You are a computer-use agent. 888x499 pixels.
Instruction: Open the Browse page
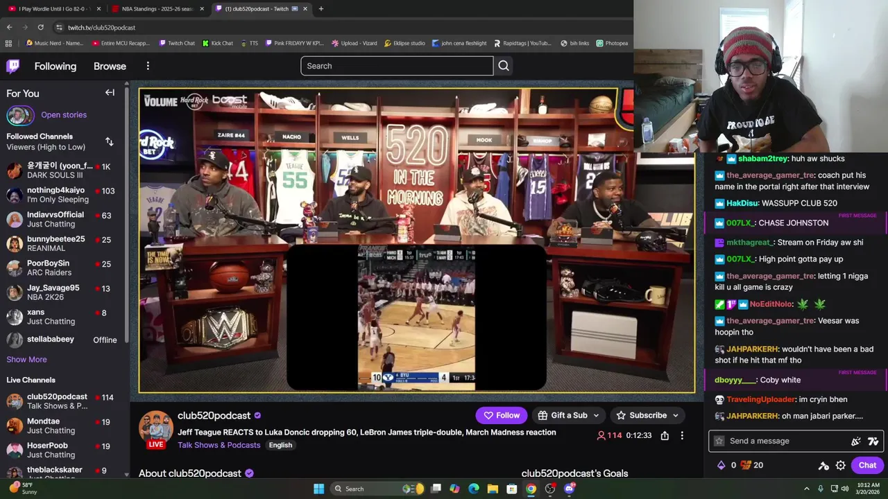pos(110,67)
